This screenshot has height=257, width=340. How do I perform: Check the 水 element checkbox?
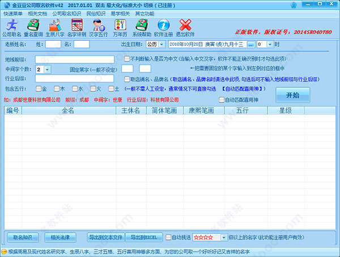[x=75, y=88]
